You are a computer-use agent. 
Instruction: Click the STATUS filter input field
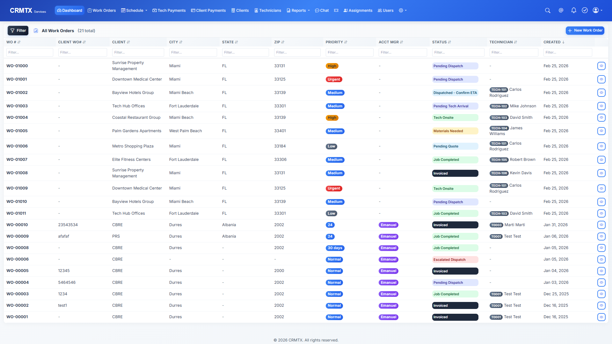coord(458,52)
